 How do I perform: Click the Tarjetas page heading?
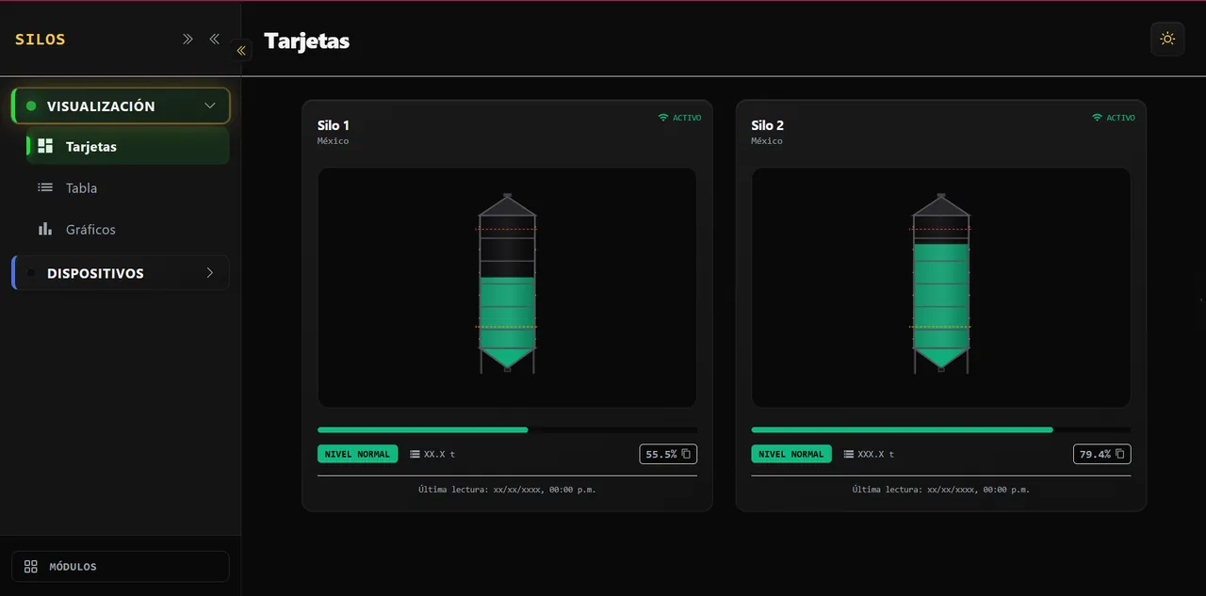(306, 40)
